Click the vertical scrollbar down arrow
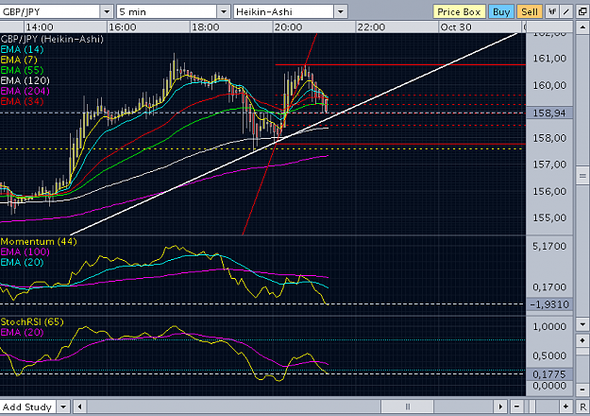This screenshot has height=416, width=590. (582, 324)
